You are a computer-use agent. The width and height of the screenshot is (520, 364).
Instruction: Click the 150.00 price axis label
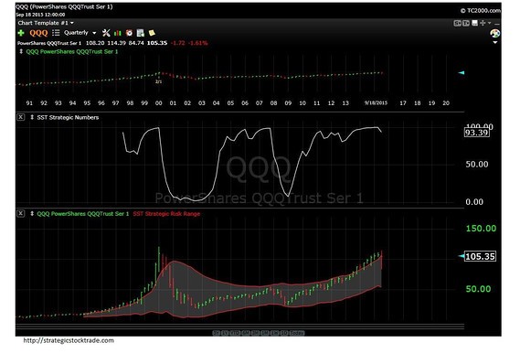coord(481,229)
